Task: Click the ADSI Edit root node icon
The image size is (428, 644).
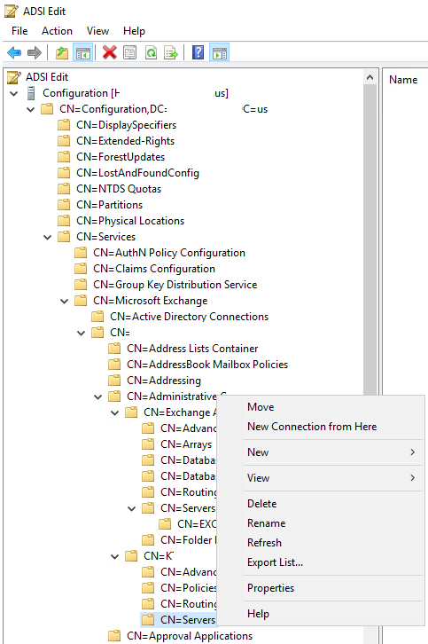Action: (x=13, y=77)
